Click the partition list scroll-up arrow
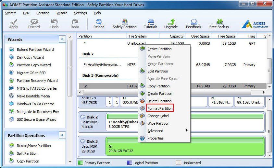 click(x=269, y=36)
